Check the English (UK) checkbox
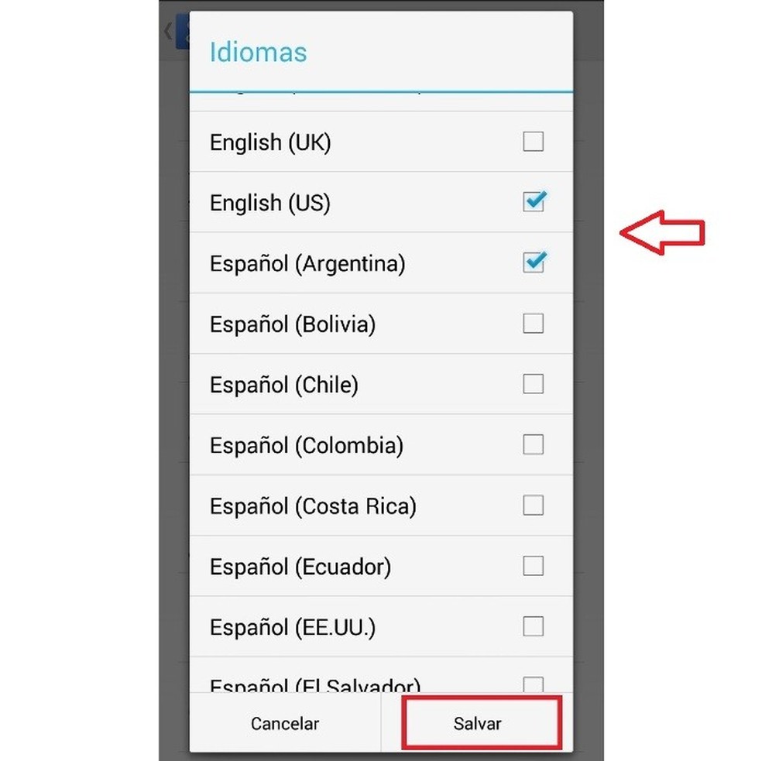The image size is (762, 761). point(534,142)
